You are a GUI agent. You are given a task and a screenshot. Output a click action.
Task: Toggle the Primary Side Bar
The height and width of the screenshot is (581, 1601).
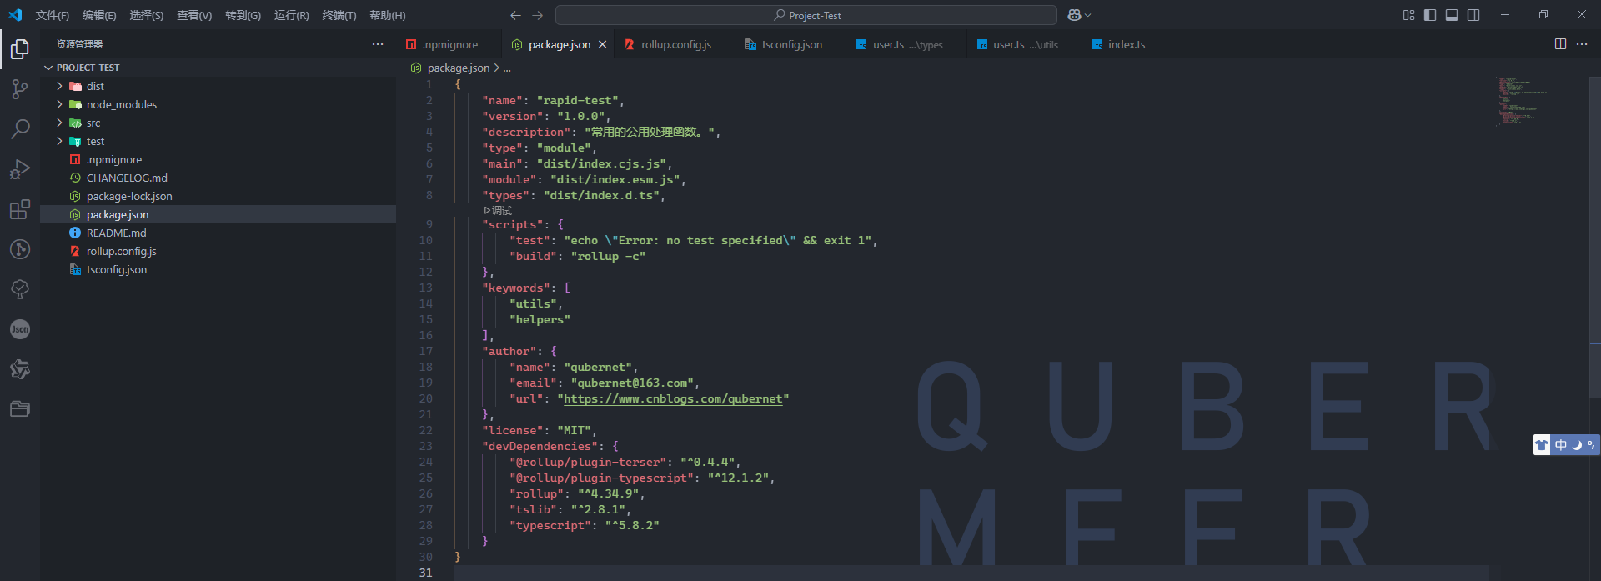pyautogui.click(x=1430, y=15)
